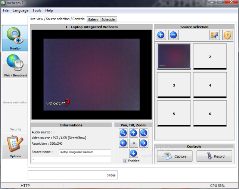Center the camera with the middle button
The width and height of the screenshot is (239, 189).
[x=133, y=143]
